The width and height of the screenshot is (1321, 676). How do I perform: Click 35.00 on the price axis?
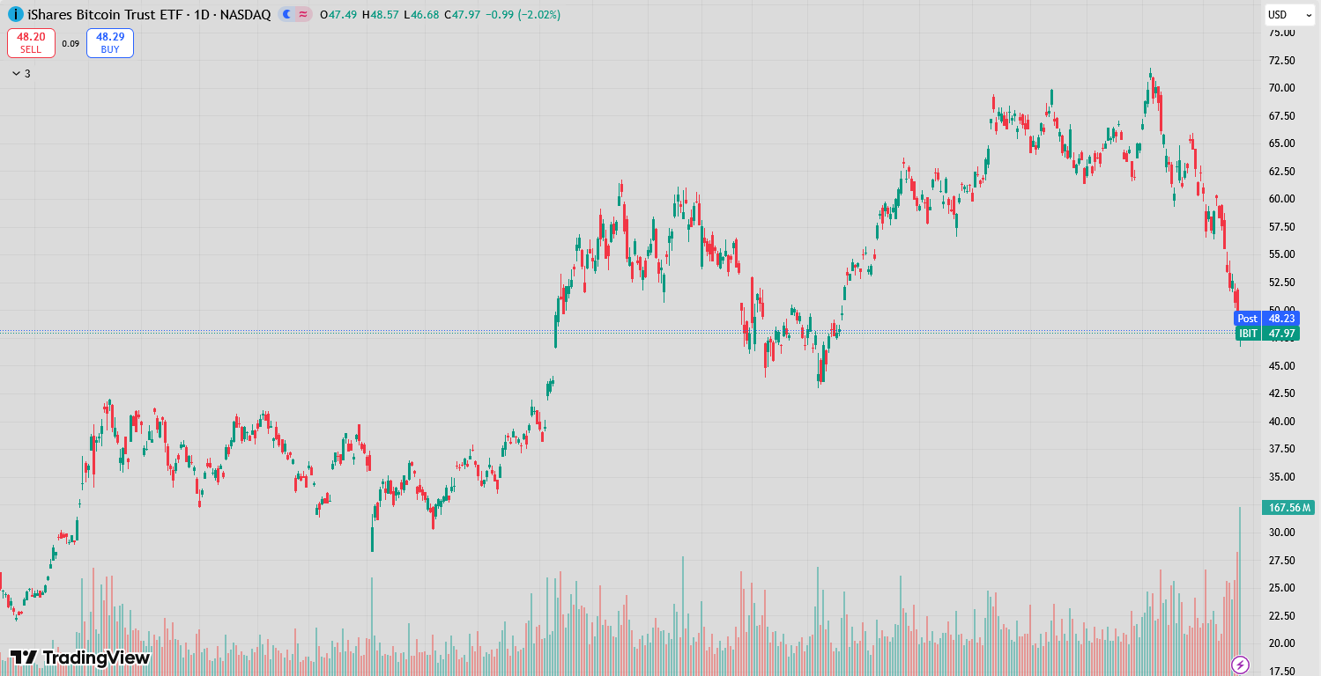(x=1281, y=477)
